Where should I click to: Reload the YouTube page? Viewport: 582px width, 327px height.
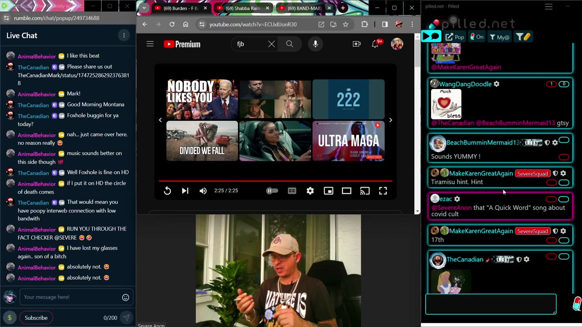click(x=172, y=25)
